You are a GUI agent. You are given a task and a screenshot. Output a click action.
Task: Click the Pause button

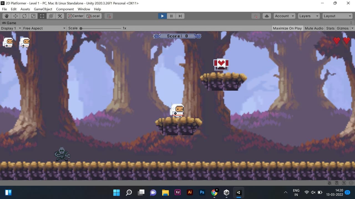[x=171, y=16]
